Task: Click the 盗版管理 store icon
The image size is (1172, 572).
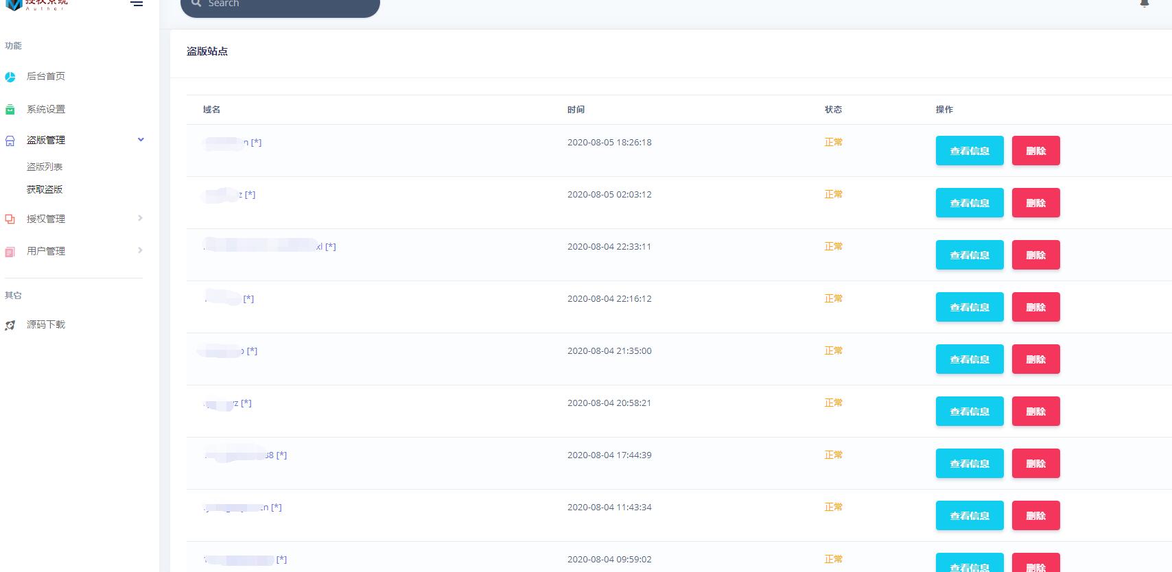Action: coord(10,141)
